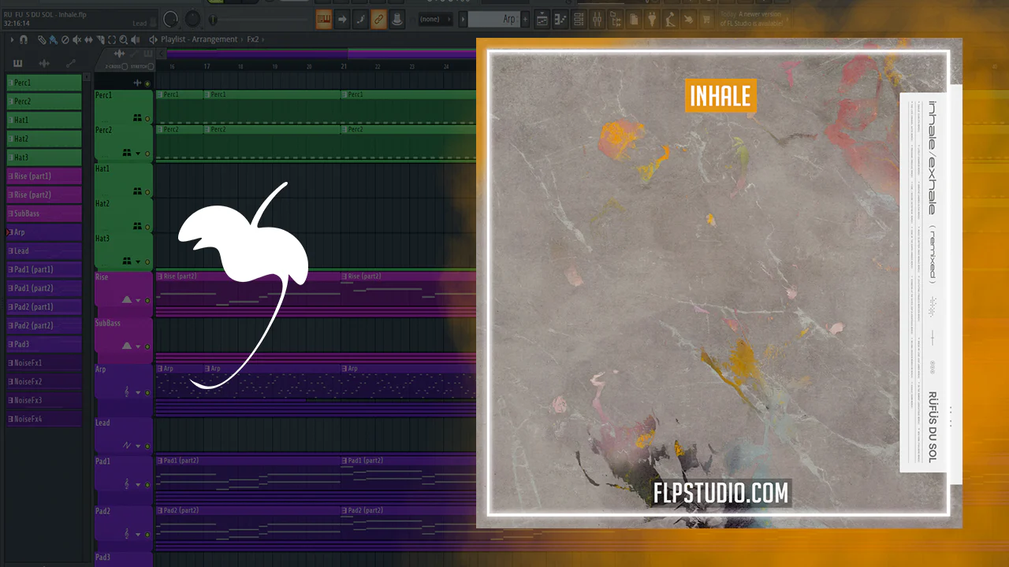Screen dimensions: 1009x567
Task: Click the Playlist - Arrangement breadcrumb
Action: [199, 39]
